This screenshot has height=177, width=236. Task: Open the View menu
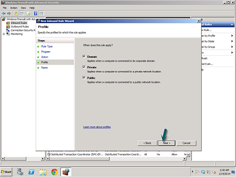(x=23, y=8)
